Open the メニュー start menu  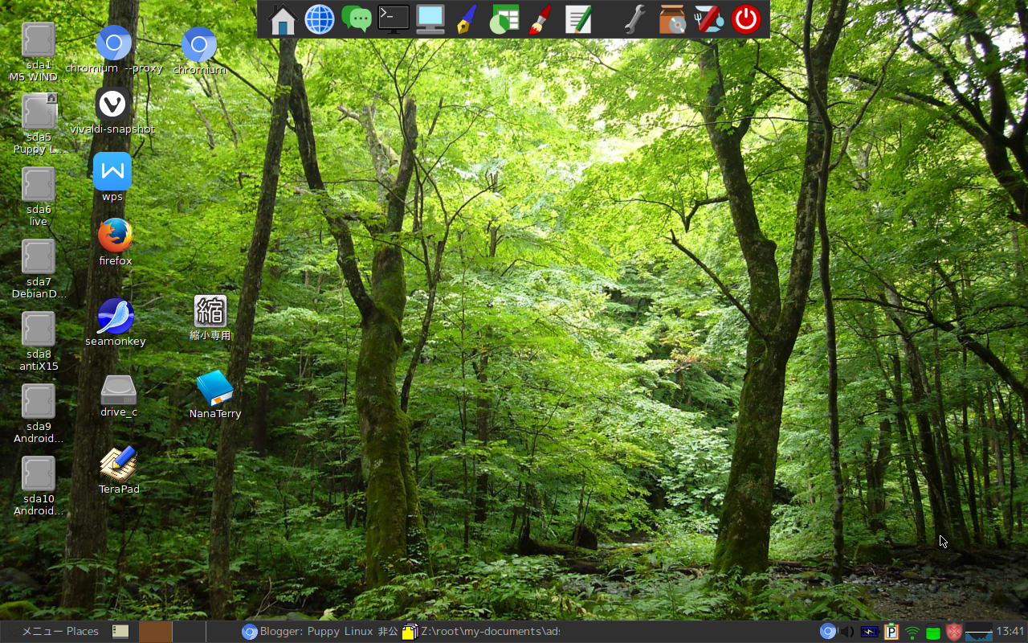tap(43, 632)
